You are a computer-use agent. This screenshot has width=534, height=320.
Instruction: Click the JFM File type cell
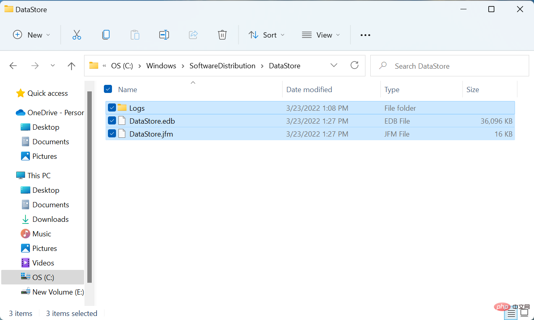(x=397, y=134)
